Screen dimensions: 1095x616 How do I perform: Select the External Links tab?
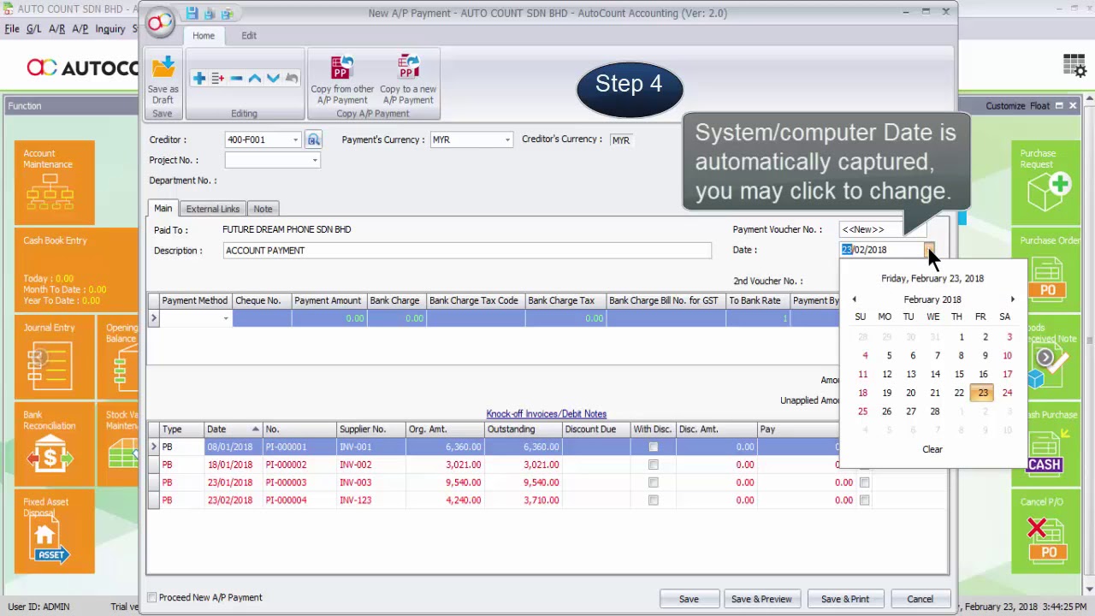pos(213,209)
